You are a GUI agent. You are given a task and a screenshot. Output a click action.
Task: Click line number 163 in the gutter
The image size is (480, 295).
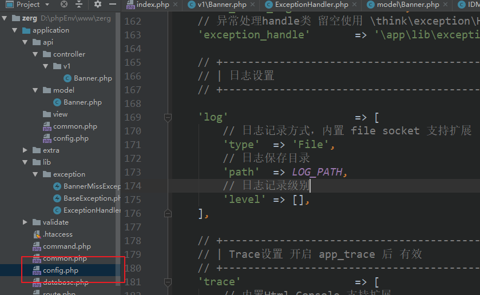133,35
